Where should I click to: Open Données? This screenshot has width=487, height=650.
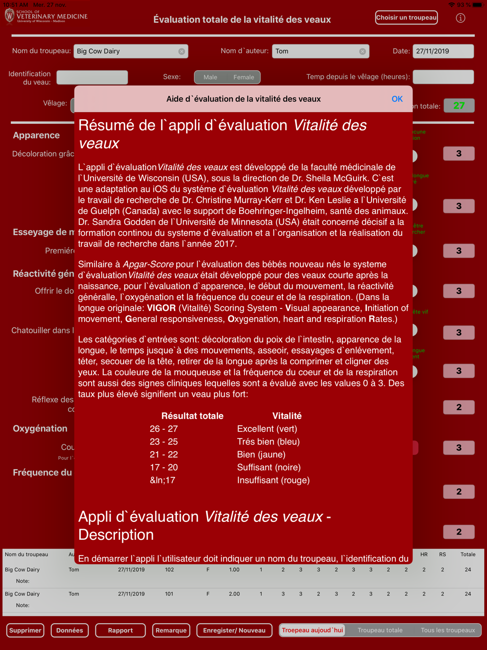tap(70, 630)
